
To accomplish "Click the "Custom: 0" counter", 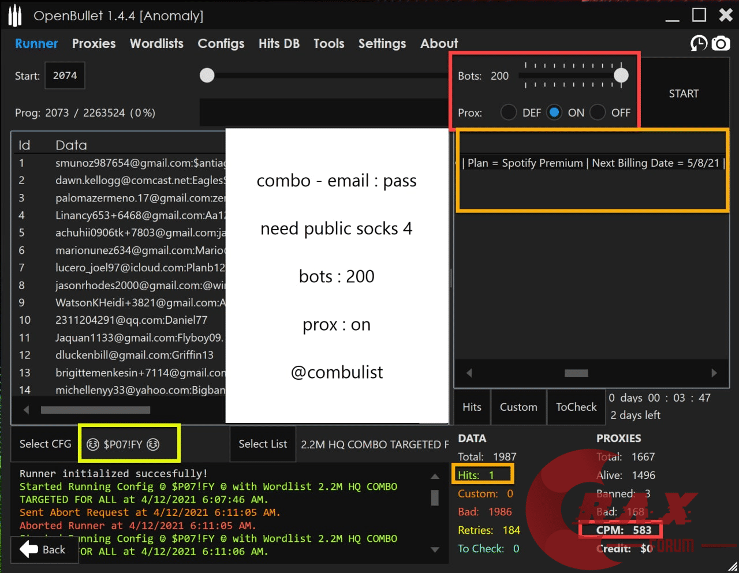I will pos(486,493).
